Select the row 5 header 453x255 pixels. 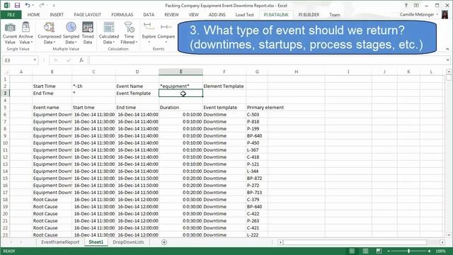pos(5,107)
